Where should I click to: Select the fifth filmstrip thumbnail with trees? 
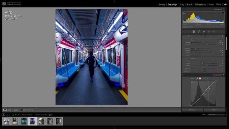coord(42,121)
